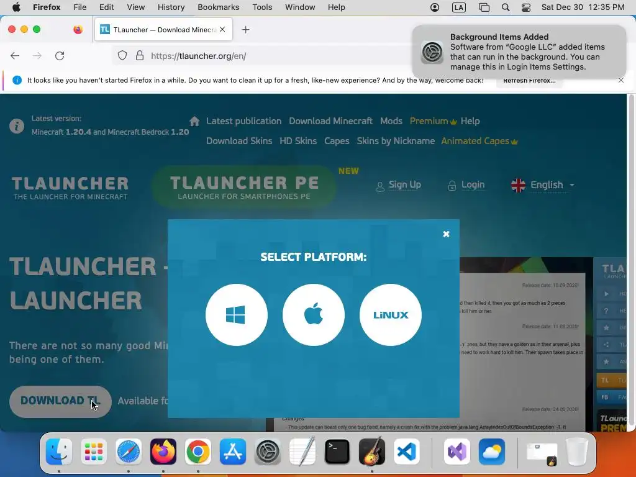
Task: Open Control Center in menu bar
Action: [x=525, y=7]
